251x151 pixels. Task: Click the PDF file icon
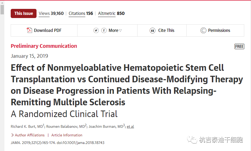point(29,30)
